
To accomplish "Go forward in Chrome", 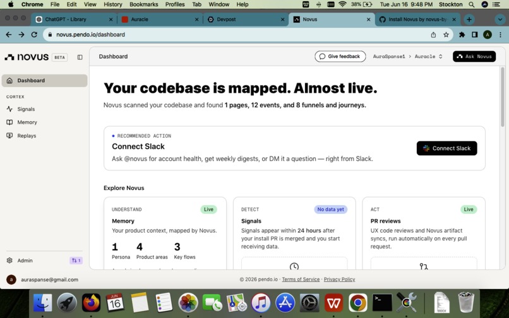I will (x=21, y=35).
